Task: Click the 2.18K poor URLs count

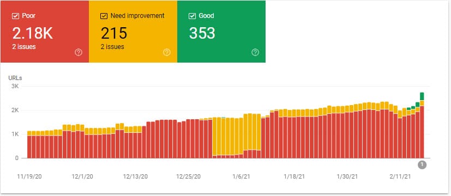Action: [x=33, y=33]
